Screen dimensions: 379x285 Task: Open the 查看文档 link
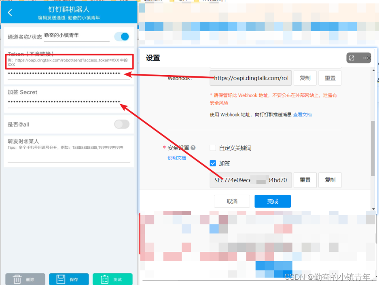302,115
